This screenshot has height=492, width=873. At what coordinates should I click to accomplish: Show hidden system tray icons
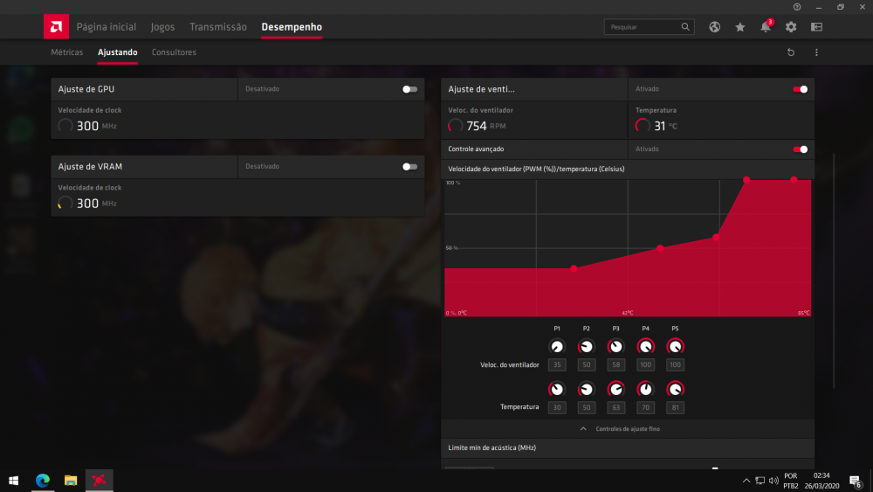click(746, 481)
